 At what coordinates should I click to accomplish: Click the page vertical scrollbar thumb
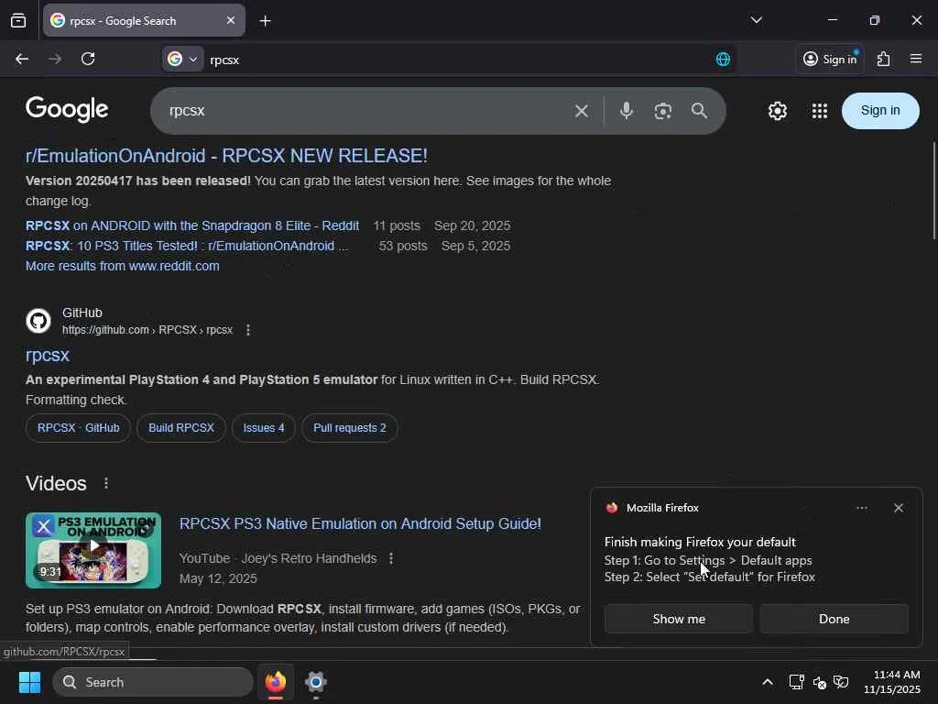coord(933,191)
